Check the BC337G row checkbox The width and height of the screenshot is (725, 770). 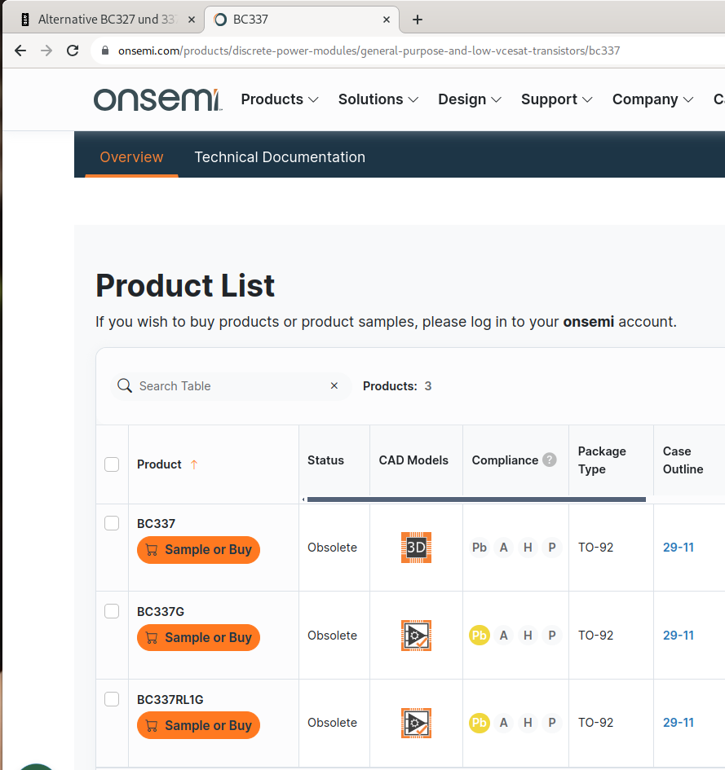pyautogui.click(x=112, y=611)
